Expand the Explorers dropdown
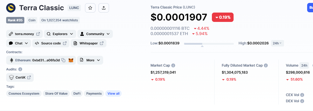Image resolution: width=313 pixels, height=111 pixels. click(x=60, y=34)
